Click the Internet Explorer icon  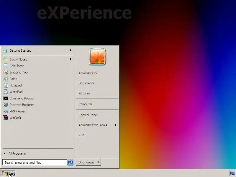pyautogui.click(x=6, y=105)
